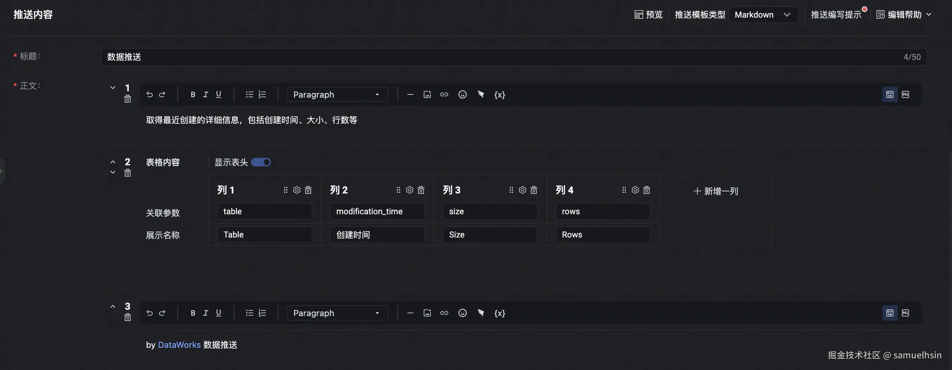Open settings for column 列 1
Screen dimensions: 952x370
[297, 190]
